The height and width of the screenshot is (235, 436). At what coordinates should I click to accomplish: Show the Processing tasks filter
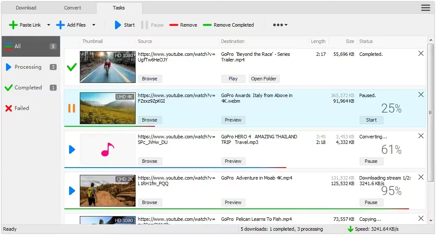(28, 67)
